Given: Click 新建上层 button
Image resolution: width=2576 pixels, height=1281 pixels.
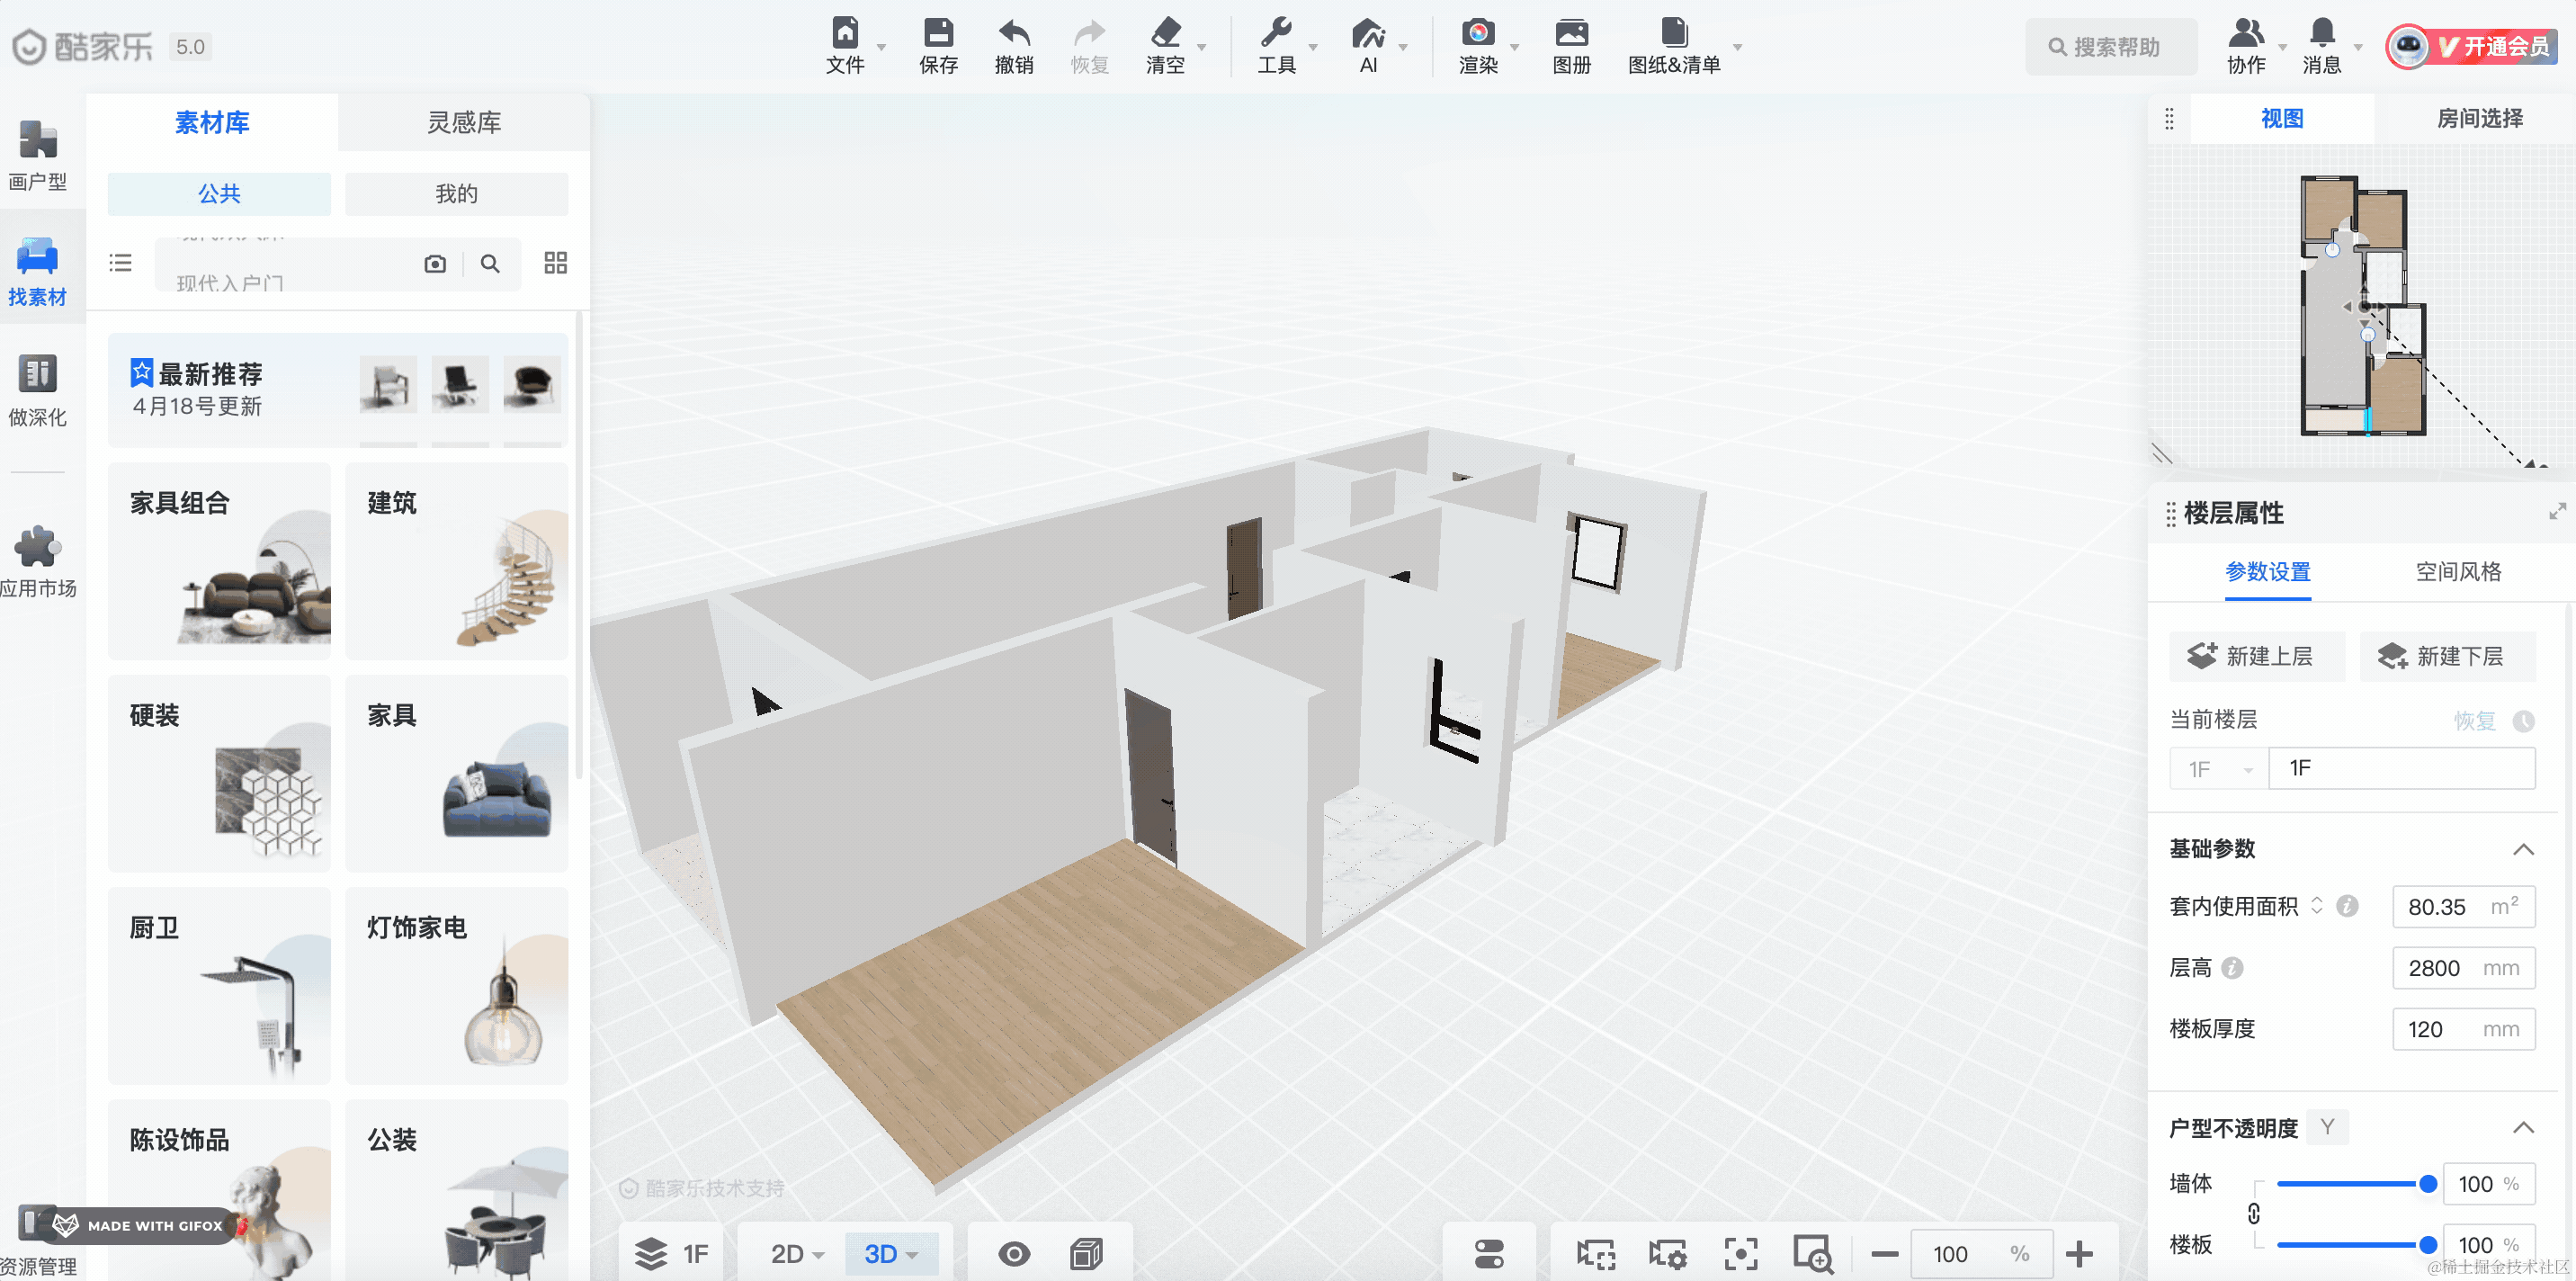Looking at the screenshot, I should (x=2257, y=657).
